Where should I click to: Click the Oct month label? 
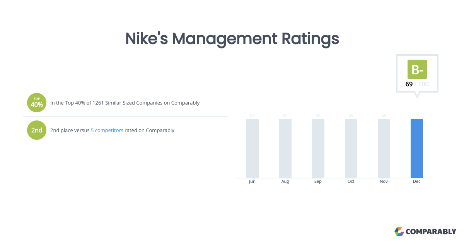point(351,182)
